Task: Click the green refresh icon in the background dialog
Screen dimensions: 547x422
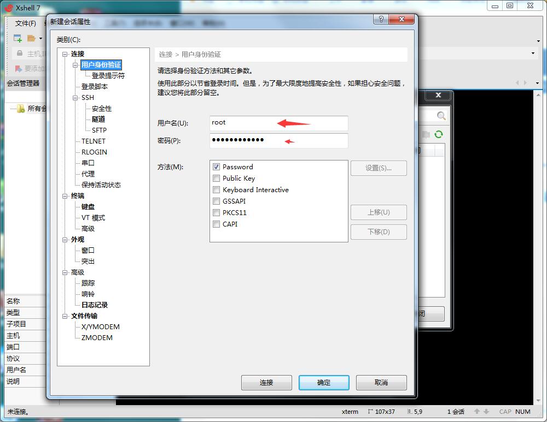Action: [439, 134]
